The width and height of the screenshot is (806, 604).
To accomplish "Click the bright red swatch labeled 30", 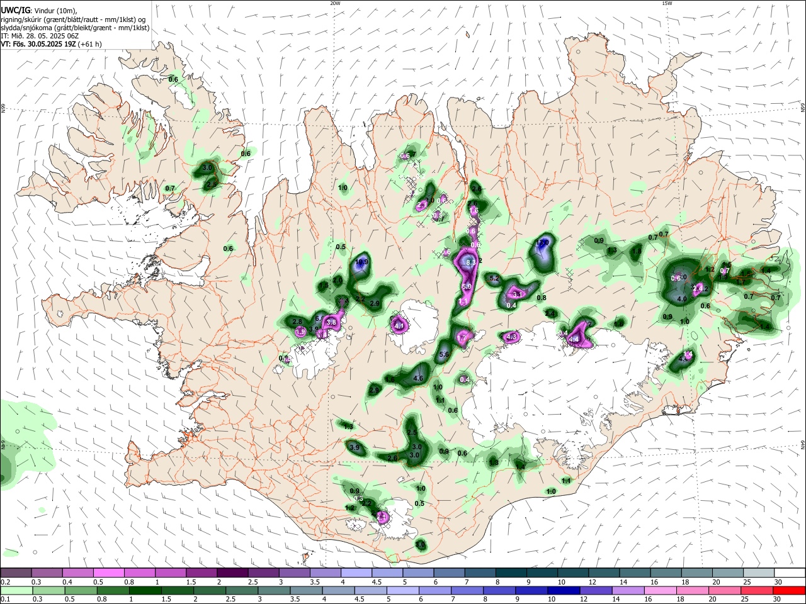I will click(x=790, y=590).
